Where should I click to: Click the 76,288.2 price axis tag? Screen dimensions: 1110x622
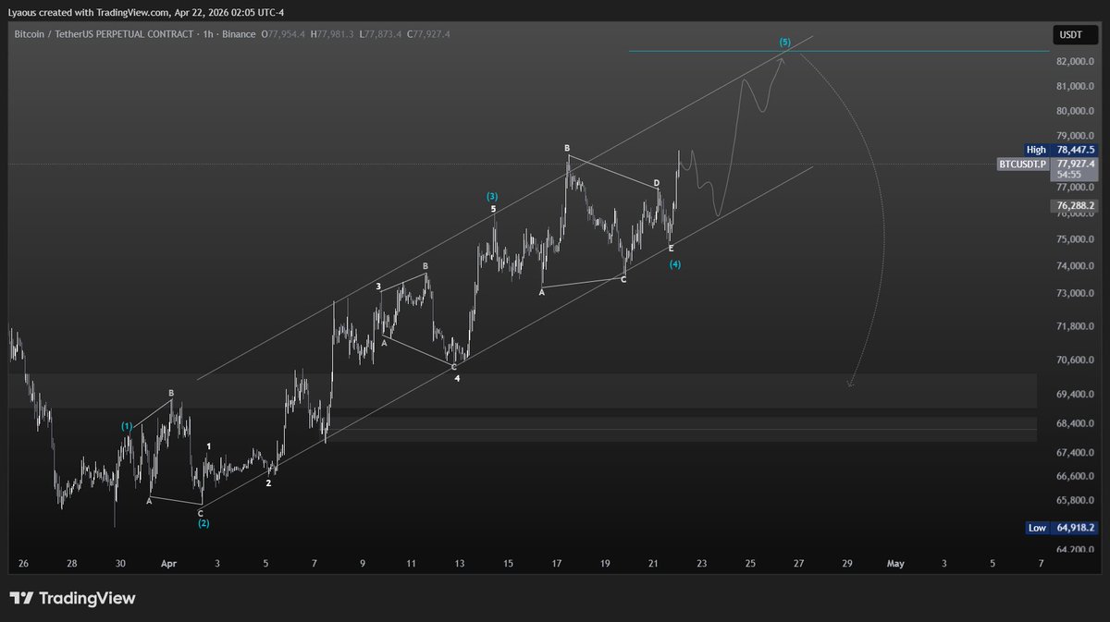pyautogui.click(x=1073, y=206)
